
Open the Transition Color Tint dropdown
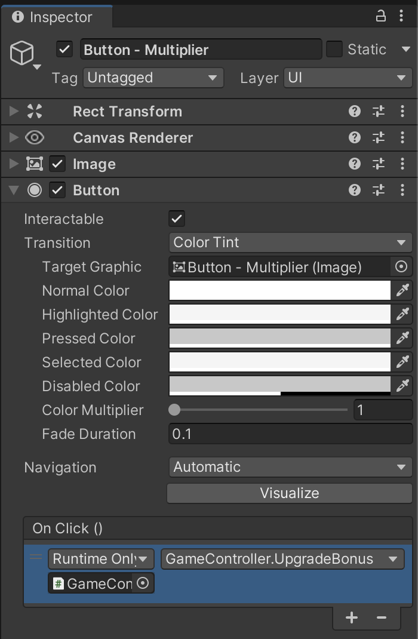click(x=290, y=242)
